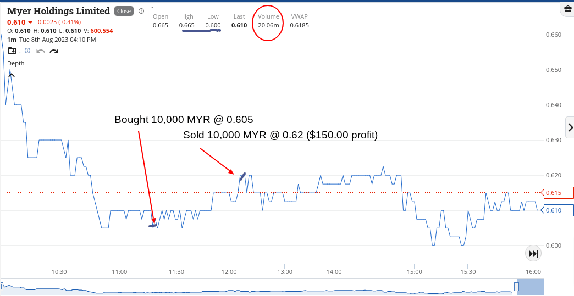Viewport: 574px width, 296px height.
Task: Open the info icon beside the Close badge
Action: (x=142, y=11)
